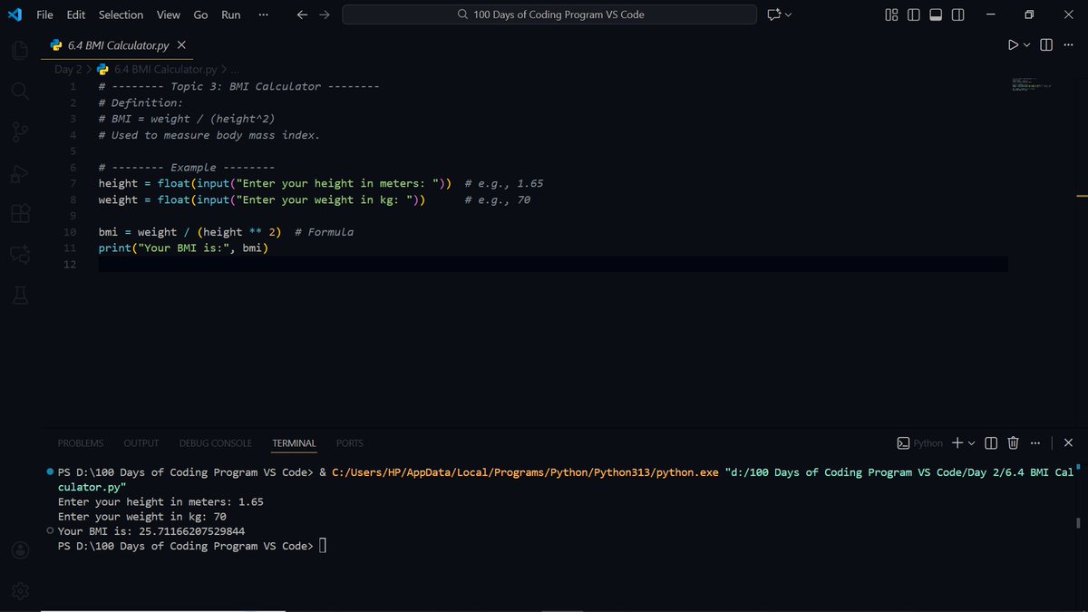1088x612 pixels.
Task: Kill the terminal using the trash icon
Action: (1013, 442)
